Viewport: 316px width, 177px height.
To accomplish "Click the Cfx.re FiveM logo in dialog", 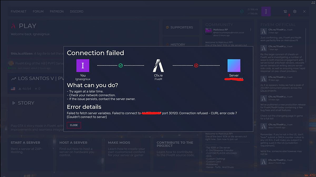I will click(158, 65).
